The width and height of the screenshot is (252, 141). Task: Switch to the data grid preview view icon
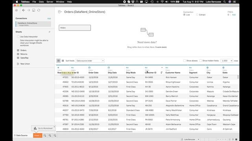point(59,61)
